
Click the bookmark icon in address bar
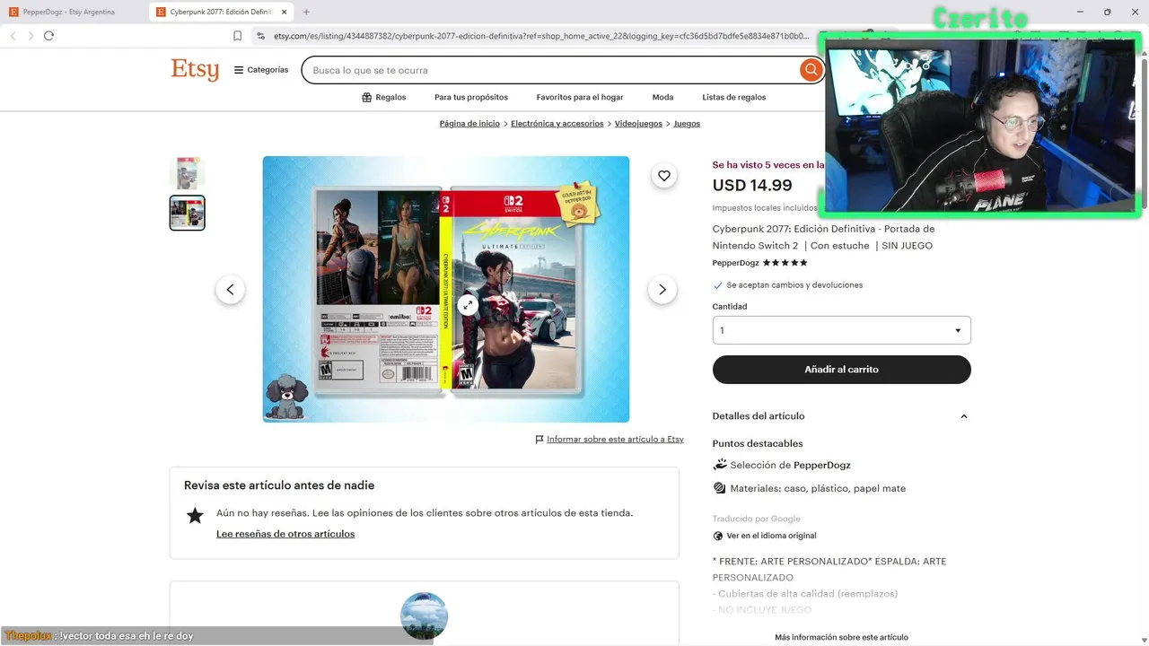pyautogui.click(x=237, y=36)
